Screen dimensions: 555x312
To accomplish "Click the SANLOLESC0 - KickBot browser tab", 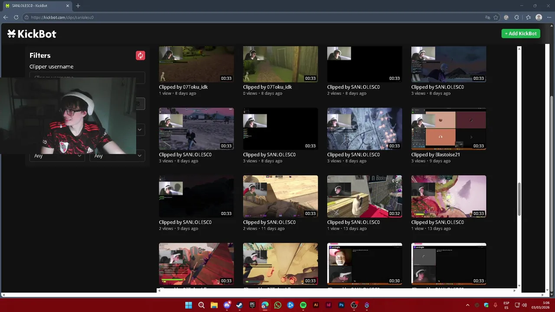I will 37,6.
